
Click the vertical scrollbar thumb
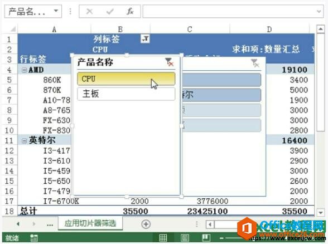pyautogui.click(x=320, y=82)
